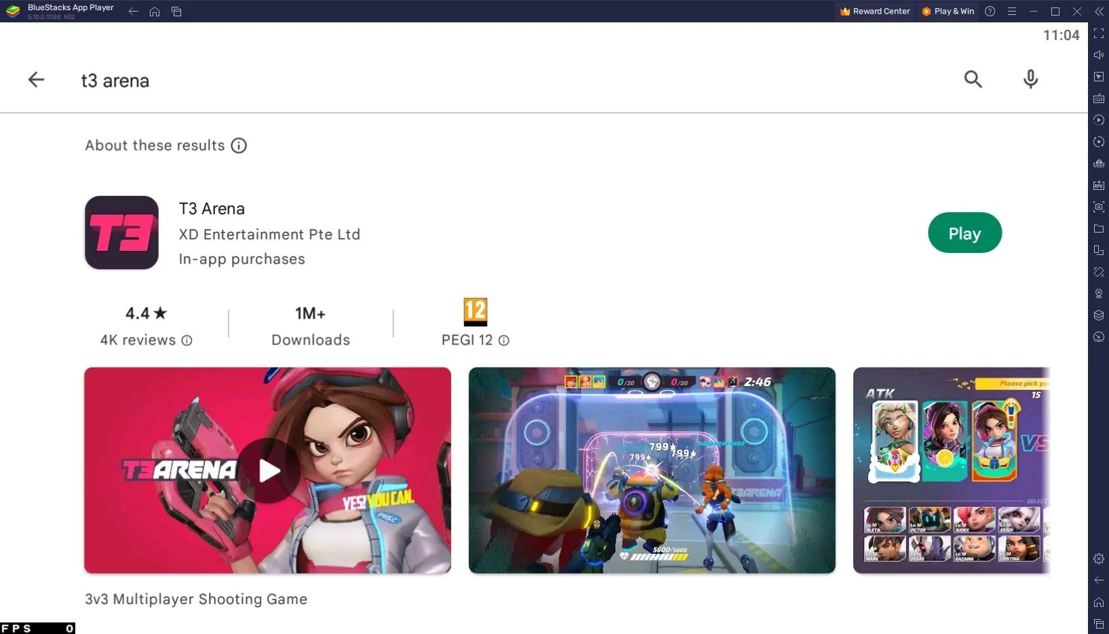1109x634 pixels.
Task: Open multi-instance manager icon in sidebar
Action: point(1099,250)
